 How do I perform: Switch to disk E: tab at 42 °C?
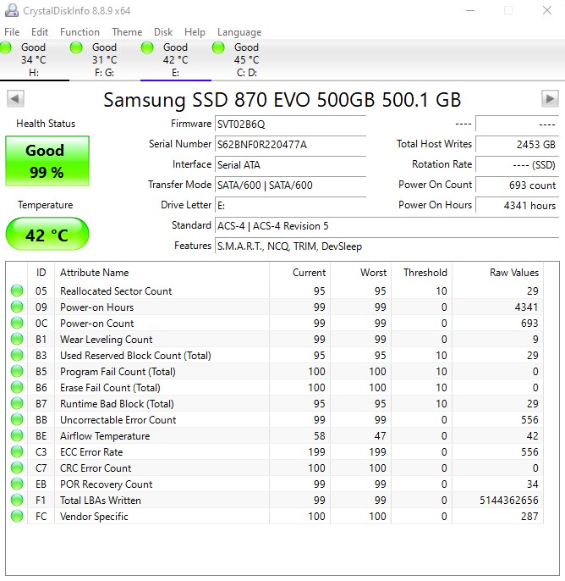(176, 59)
